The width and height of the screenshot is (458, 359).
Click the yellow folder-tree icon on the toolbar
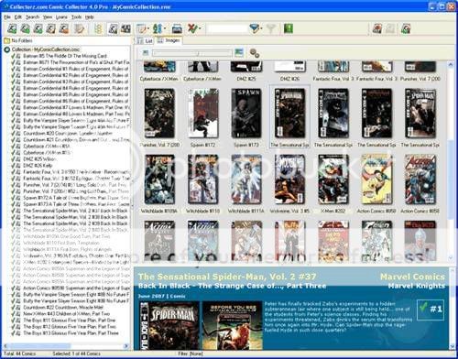coord(98,29)
